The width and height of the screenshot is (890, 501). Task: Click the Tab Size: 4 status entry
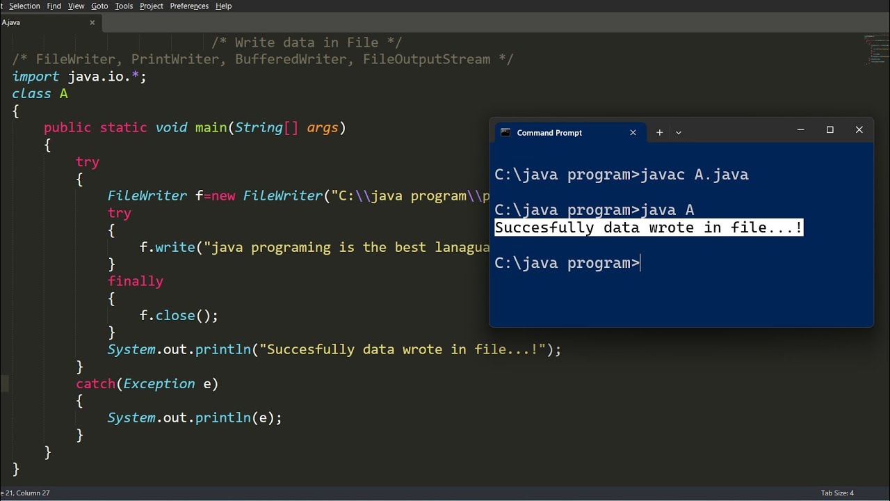coord(837,493)
